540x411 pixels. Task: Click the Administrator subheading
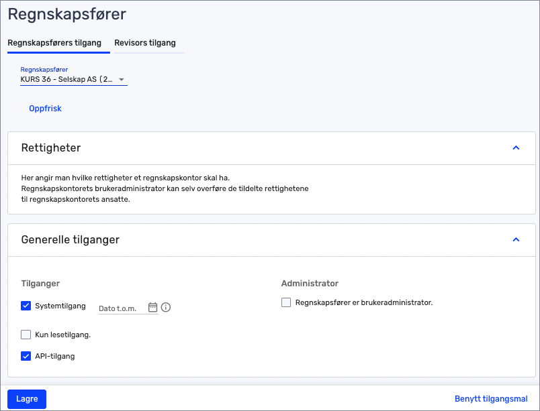pos(310,284)
